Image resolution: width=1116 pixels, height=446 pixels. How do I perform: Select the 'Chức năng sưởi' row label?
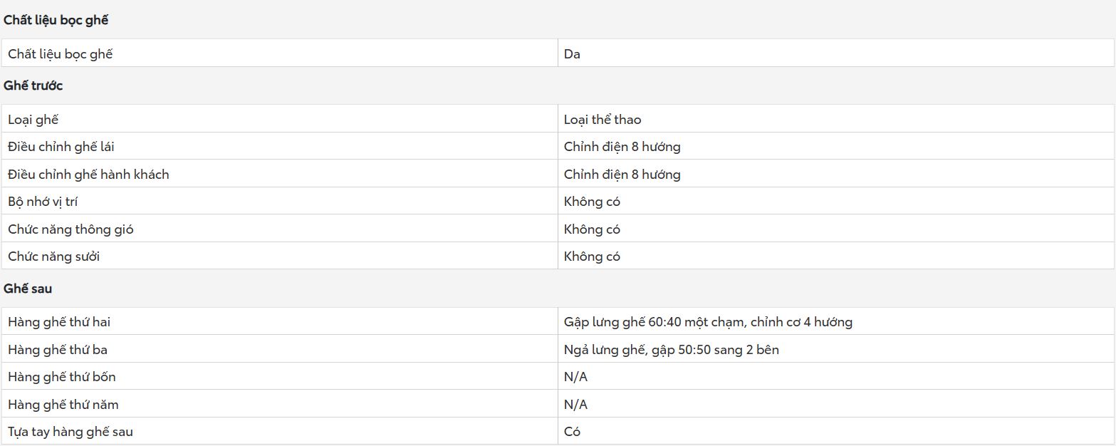pyautogui.click(x=53, y=256)
